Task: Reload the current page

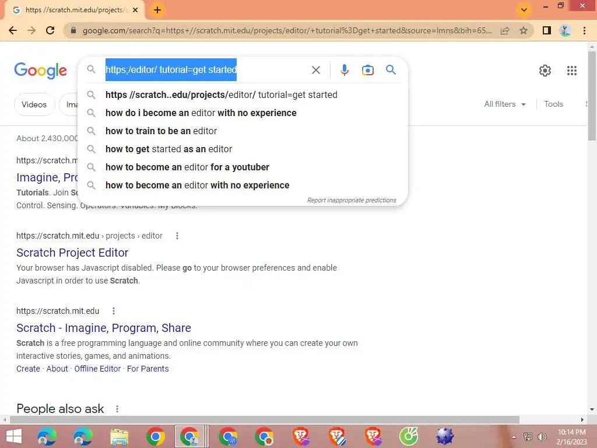Action: (50, 30)
